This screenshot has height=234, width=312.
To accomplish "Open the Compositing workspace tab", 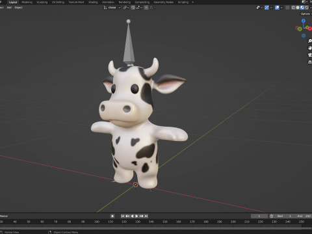I will tap(142, 2).
